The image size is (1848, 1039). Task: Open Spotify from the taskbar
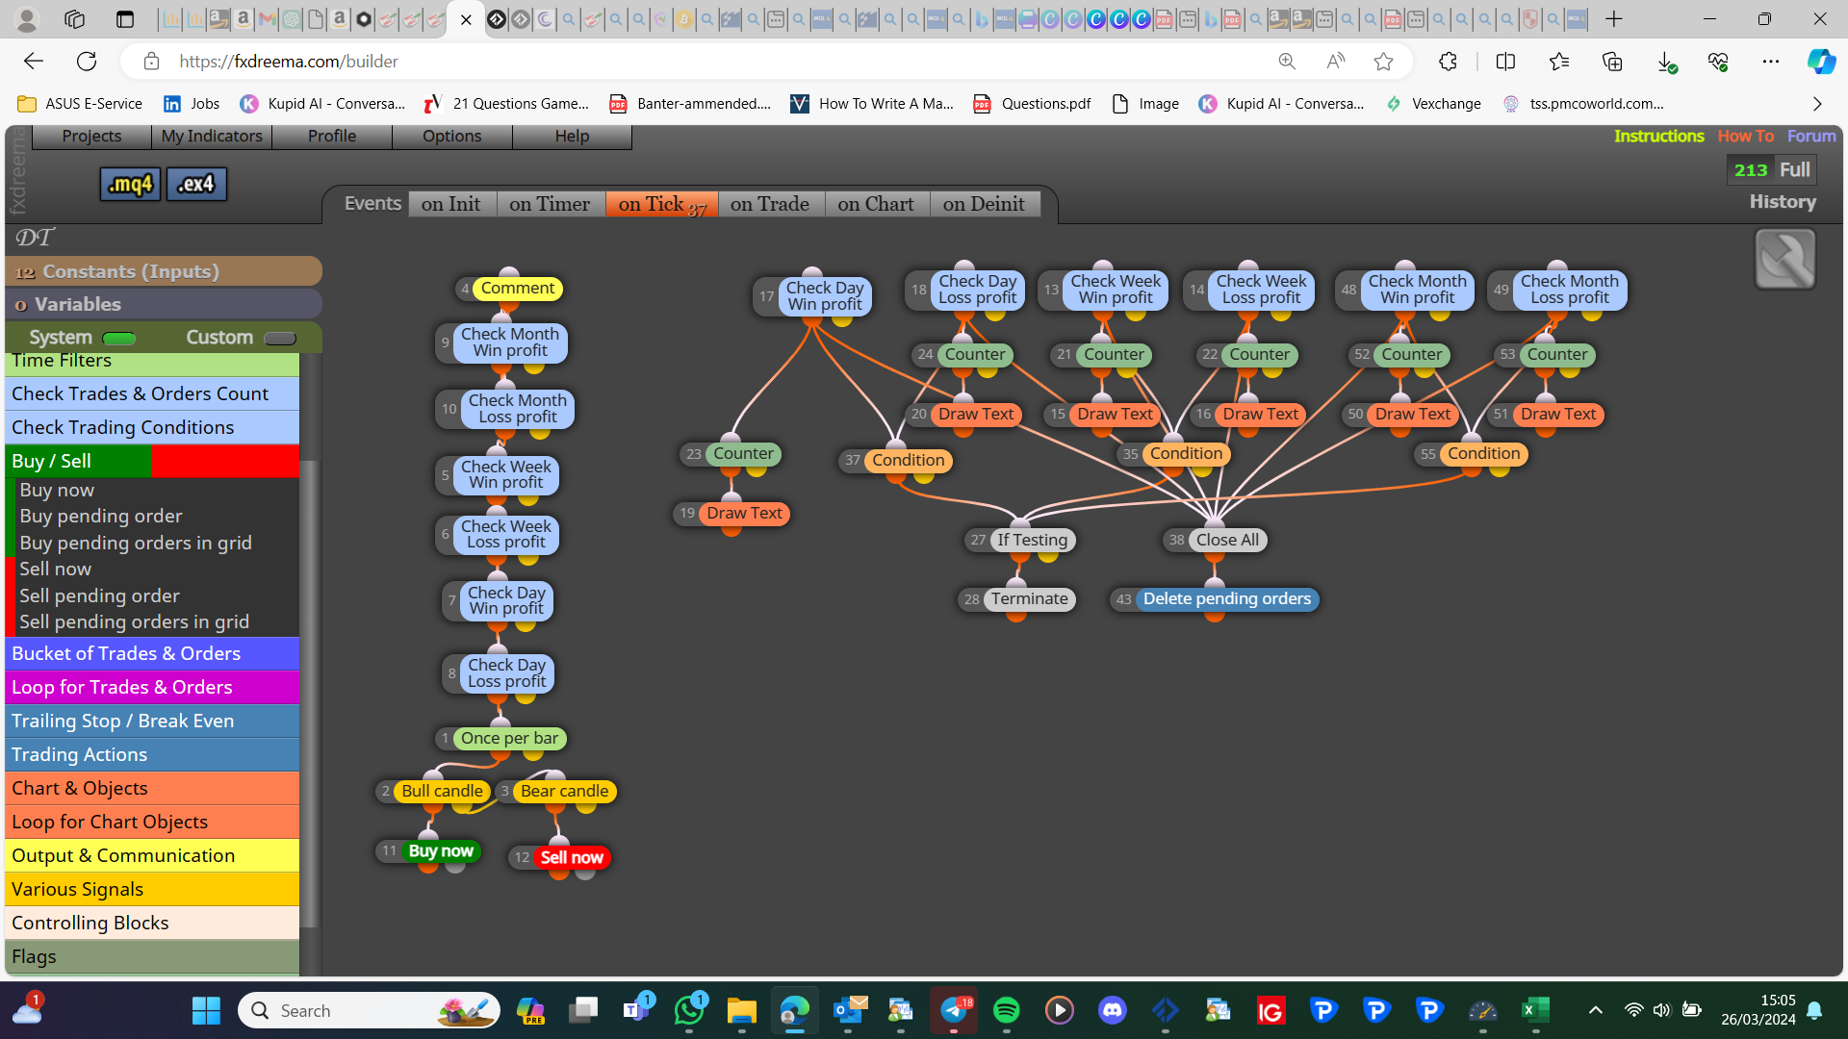click(1006, 1010)
